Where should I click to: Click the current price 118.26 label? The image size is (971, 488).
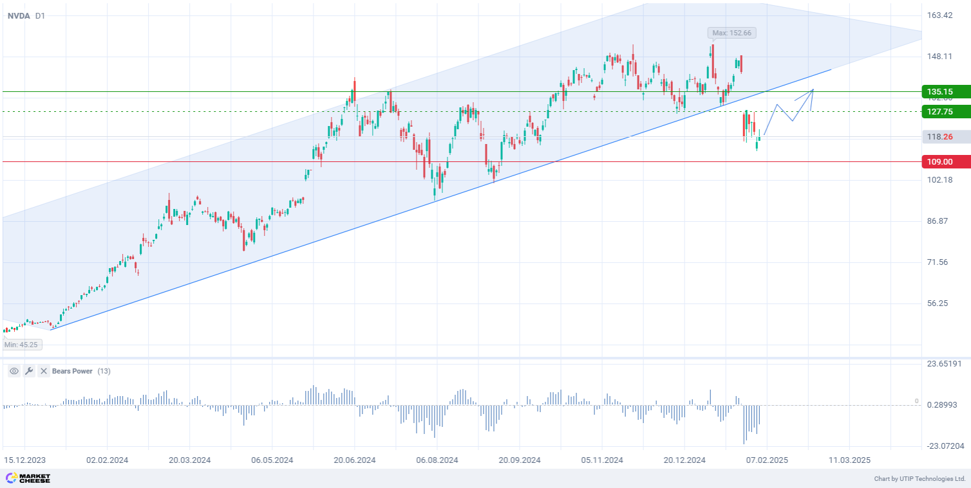(946, 136)
